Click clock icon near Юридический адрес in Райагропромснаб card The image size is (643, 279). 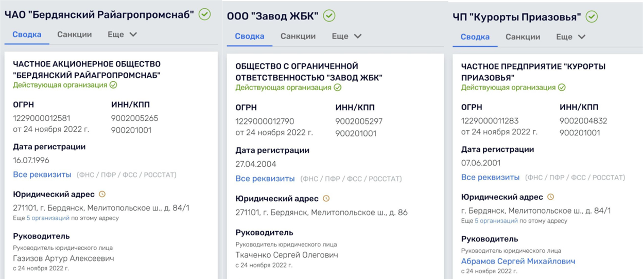point(102,194)
